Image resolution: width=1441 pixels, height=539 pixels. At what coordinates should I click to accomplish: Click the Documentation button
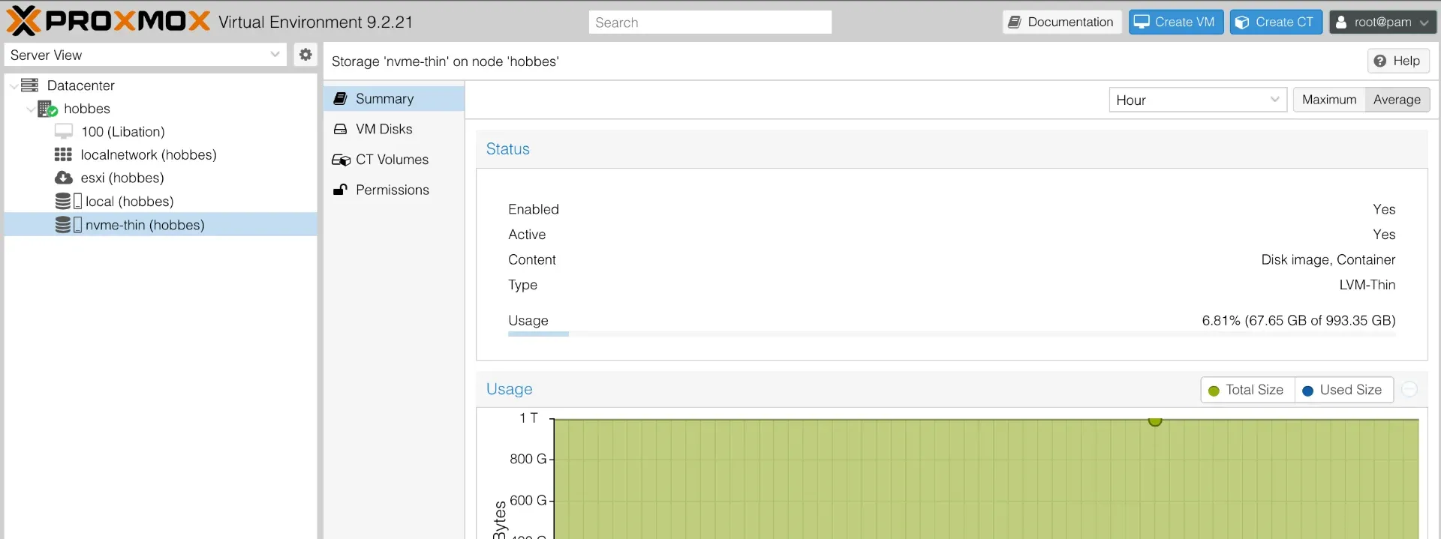tap(1062, 22)
